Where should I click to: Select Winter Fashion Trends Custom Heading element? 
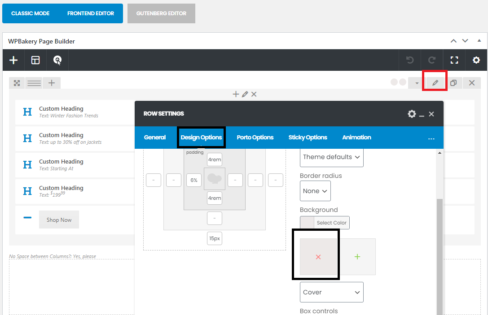tap(75, 112)
